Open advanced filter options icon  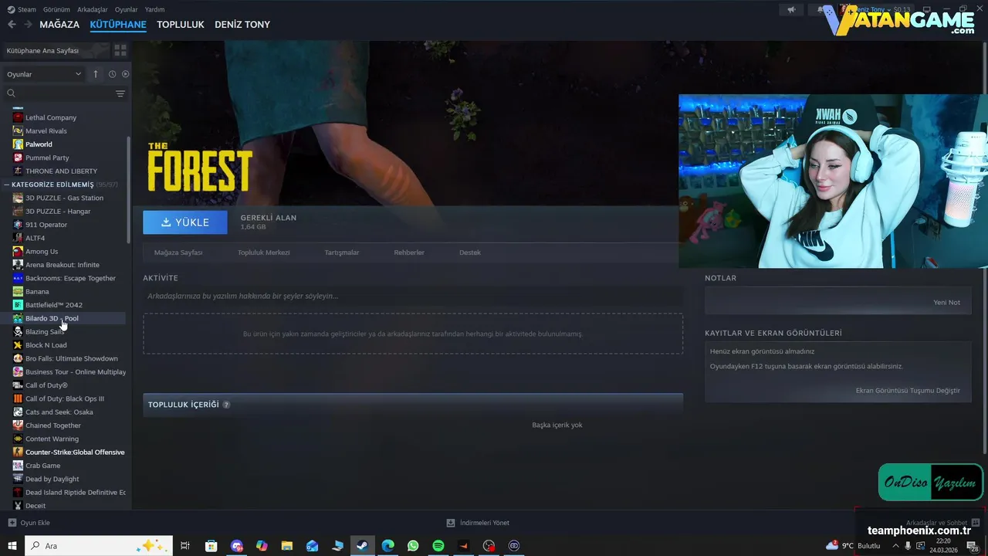click(x=120, y=93)
